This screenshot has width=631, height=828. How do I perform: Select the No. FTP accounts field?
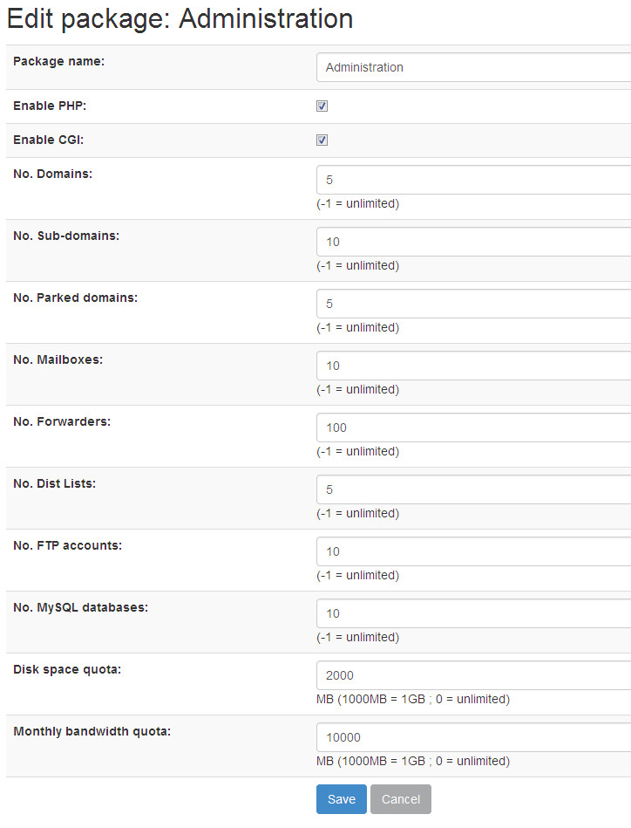click(x=474, y=551)
